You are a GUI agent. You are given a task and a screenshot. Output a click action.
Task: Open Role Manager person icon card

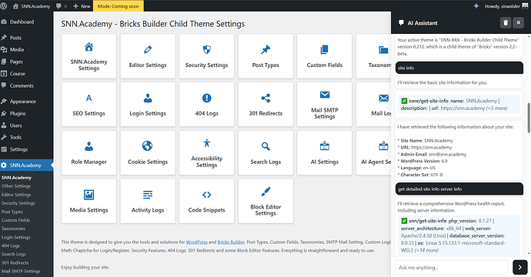[x=88, y=152]
